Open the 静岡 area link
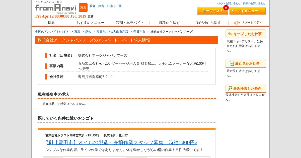This screenshot has width=301, height=158. click(101, 6)
